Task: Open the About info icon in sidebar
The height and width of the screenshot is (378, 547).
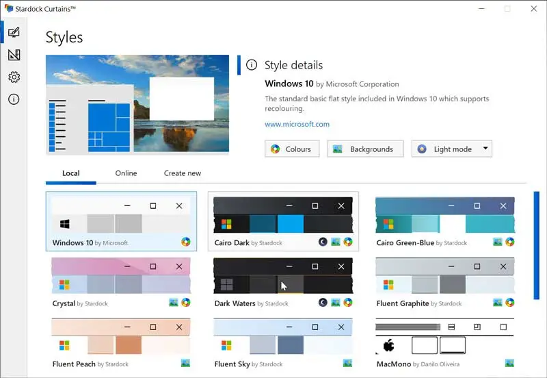Action: pyautogui.click(x=14, y=99)
